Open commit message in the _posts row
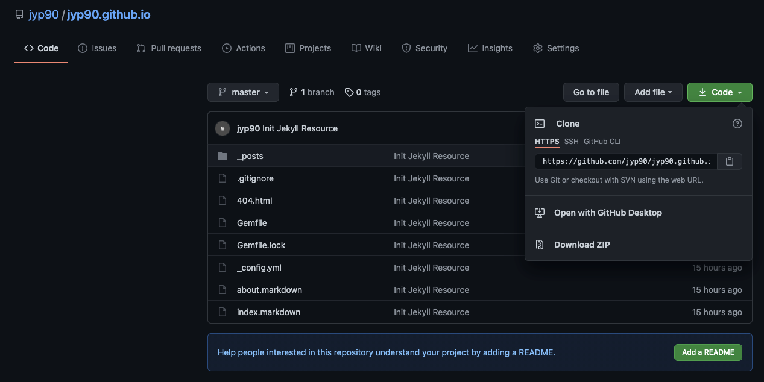 431,156
